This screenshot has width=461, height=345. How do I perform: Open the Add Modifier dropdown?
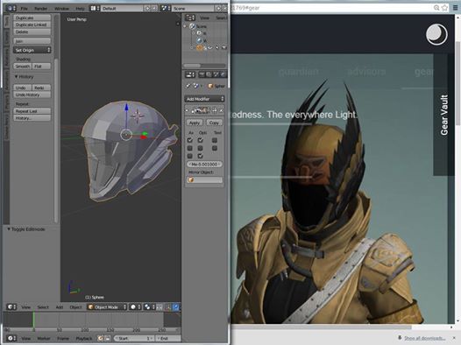click(x=204, y=99)
